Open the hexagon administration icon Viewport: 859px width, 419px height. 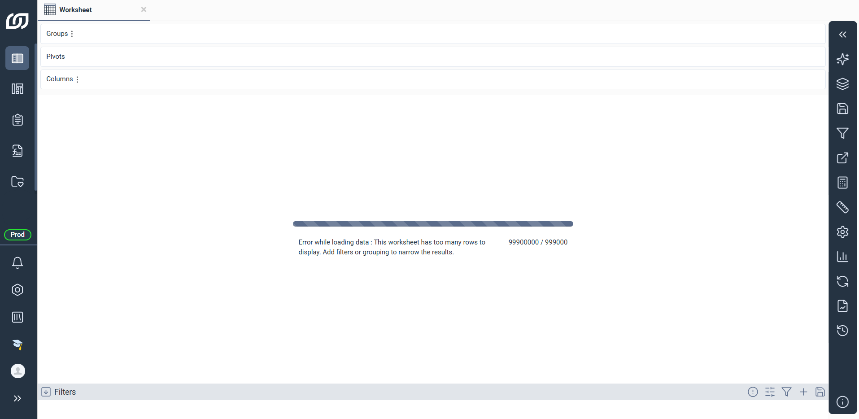pyautogui.click(x=17, y=290)
